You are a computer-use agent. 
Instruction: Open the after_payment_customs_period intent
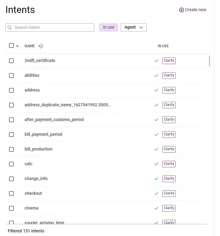point(54,120)
